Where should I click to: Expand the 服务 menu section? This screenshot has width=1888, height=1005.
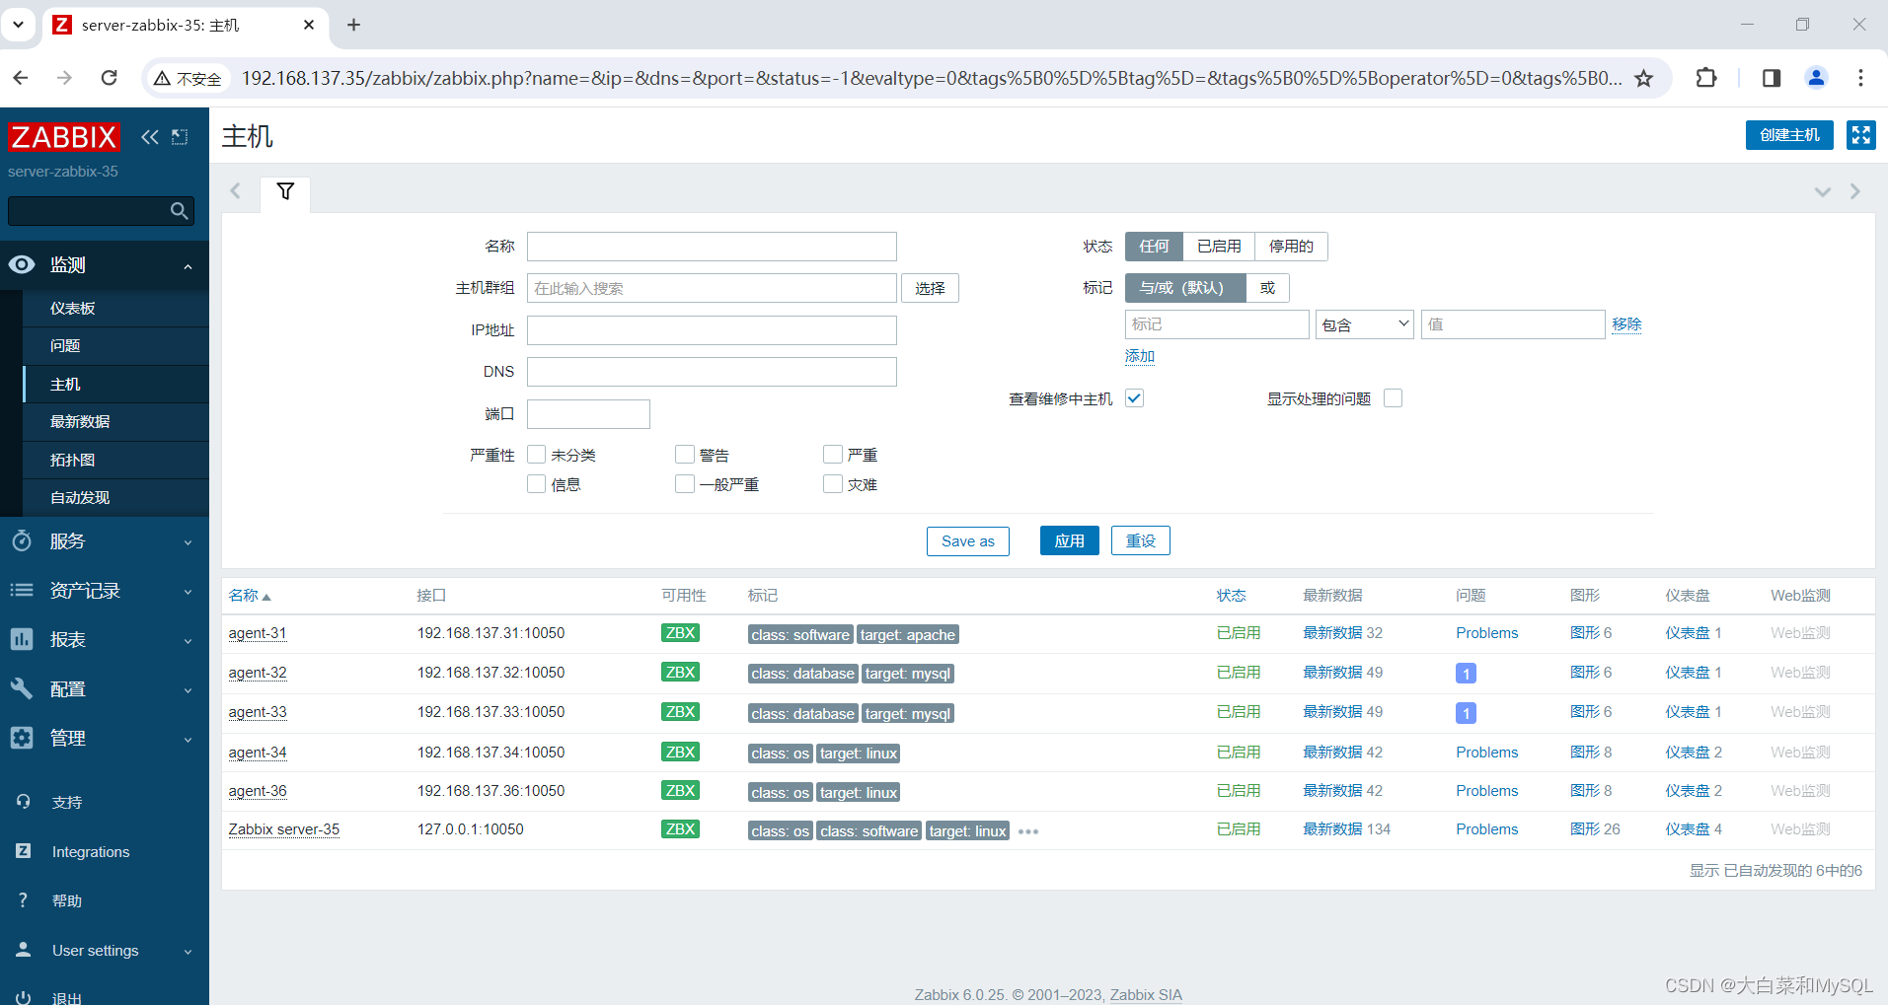[x=188, y=541]
